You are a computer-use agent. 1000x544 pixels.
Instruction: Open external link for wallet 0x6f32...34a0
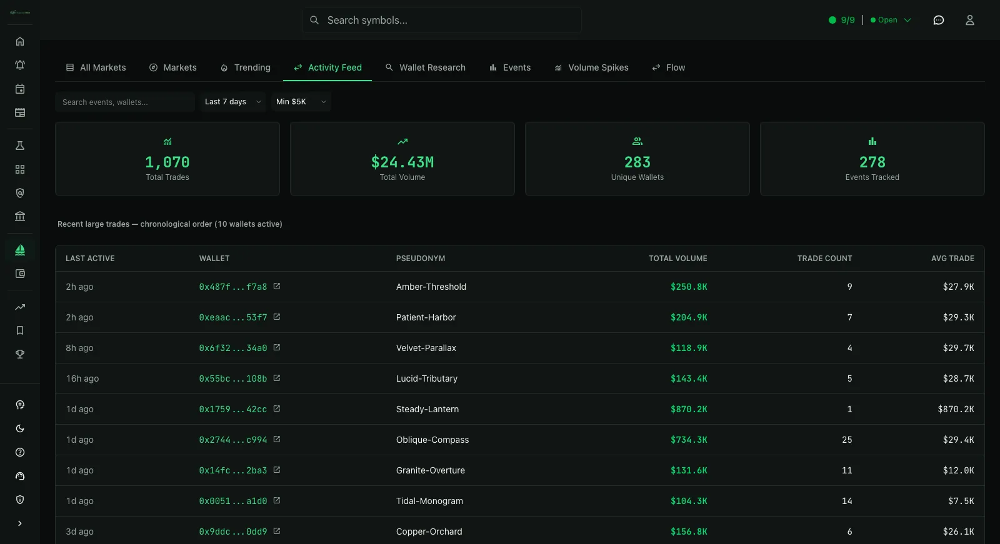[x=277, y=347]
